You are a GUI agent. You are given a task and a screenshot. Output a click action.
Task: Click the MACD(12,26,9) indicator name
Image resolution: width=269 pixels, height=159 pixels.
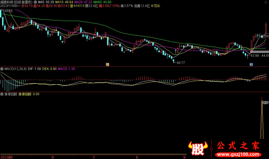(x=15, y=69)
